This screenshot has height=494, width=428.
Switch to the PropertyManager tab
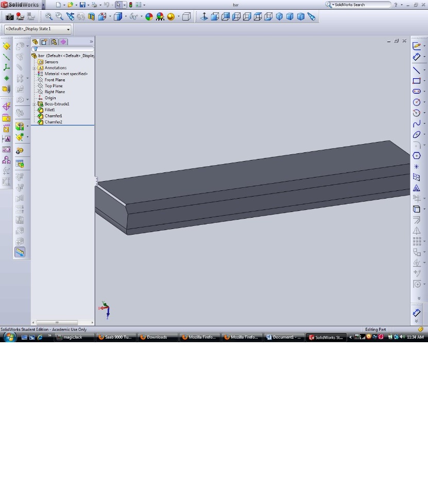tap(44, 42)
